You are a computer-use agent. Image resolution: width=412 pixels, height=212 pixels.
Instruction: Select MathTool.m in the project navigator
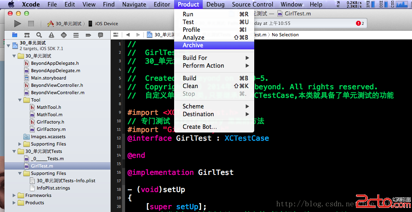point(47,115)
